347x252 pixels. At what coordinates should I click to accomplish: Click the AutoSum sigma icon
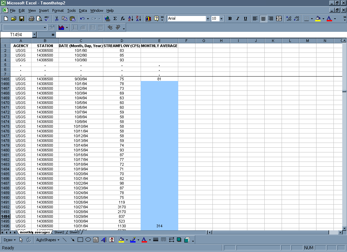pos(115,19)
